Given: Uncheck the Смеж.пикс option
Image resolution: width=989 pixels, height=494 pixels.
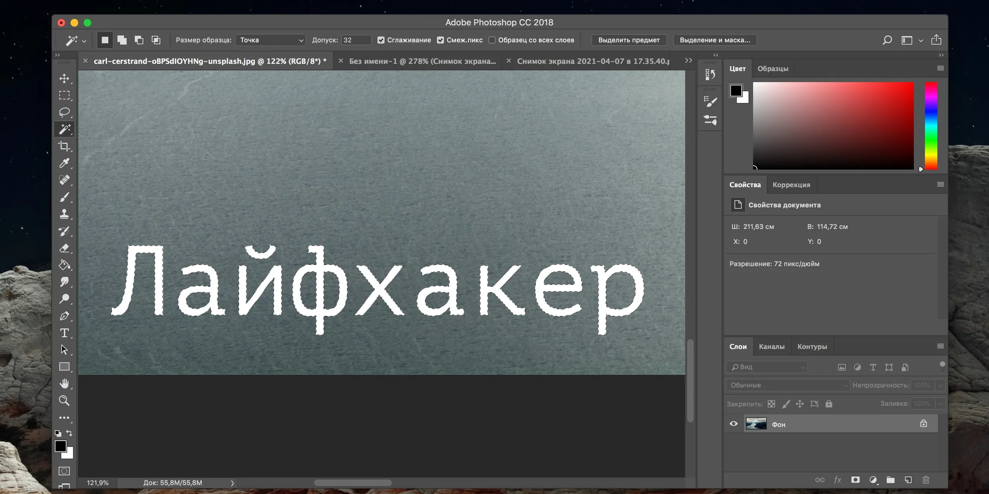Looking at the screenshot, I should (x=440, y=40).
